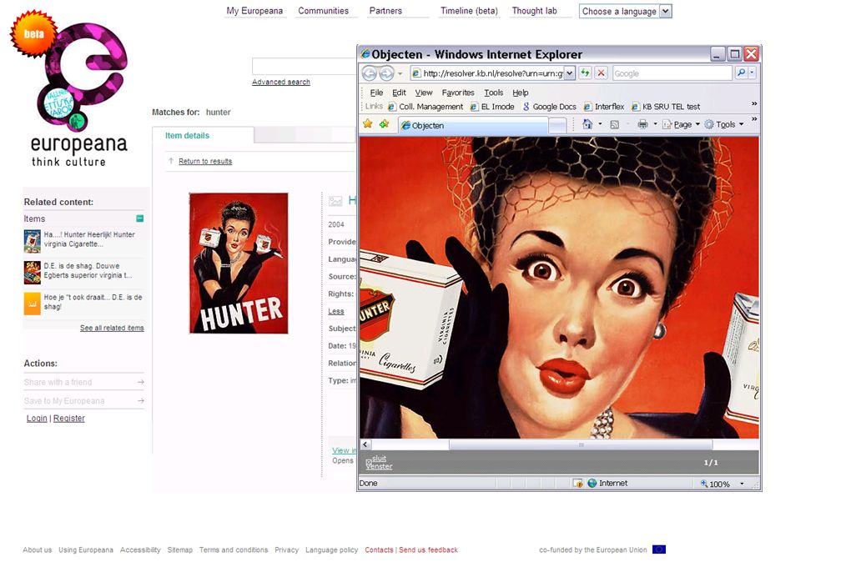The width and height of the screenshot is (851, 567).
Task: Open Thought lab in top navigation
Action: (534, 11)
